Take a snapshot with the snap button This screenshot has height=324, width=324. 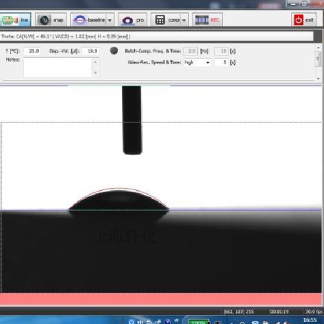51,19
